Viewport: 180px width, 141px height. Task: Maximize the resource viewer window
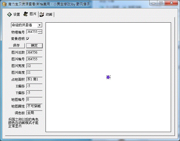[161, 3]
